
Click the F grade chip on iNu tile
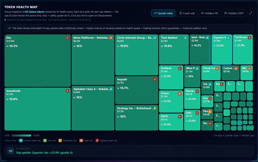pyautogui.click(x=67, y=37)
